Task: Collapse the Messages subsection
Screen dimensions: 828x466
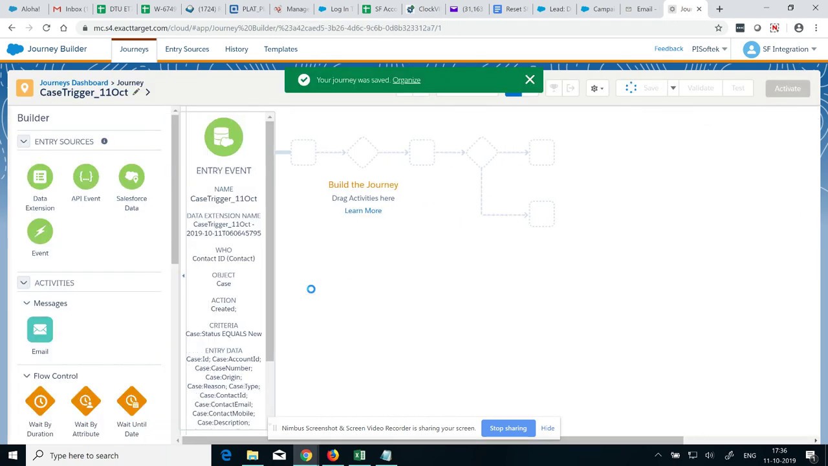Action: [x=27, y=303]
